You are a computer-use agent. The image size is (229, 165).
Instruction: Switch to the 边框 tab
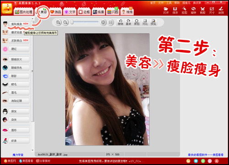pyautogui.click(x=84, y=12)
